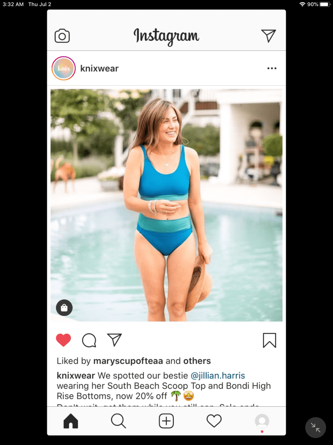View knixwear story profile picture
Viewport: 333px width, 445px height.
click(64, 68)
